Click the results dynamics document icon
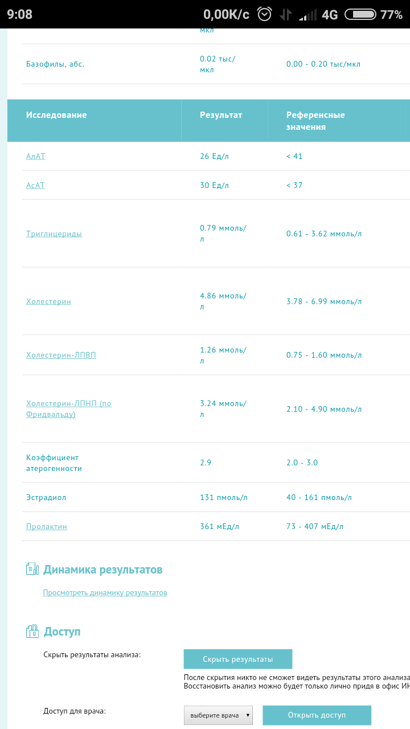Image resolution: width=410 pixels, height=729 pixels. [x=32, y=569]
